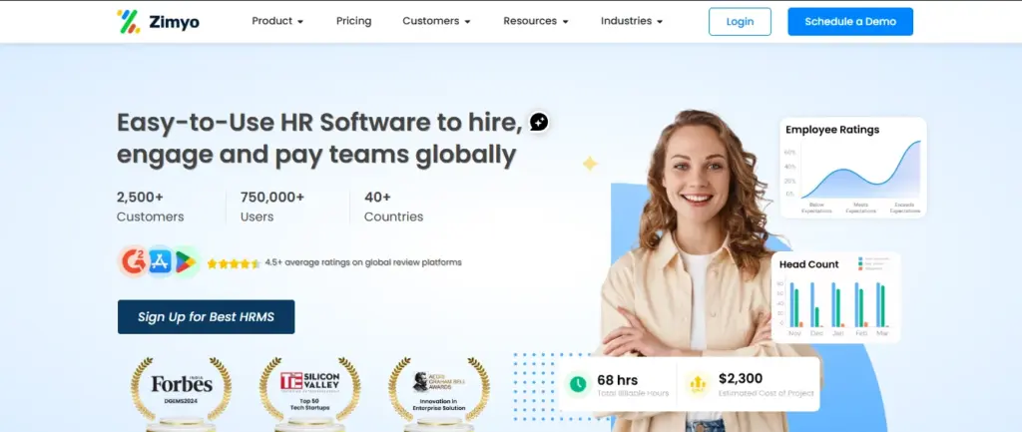Click the G2 review platform icon

coord(133,262)
